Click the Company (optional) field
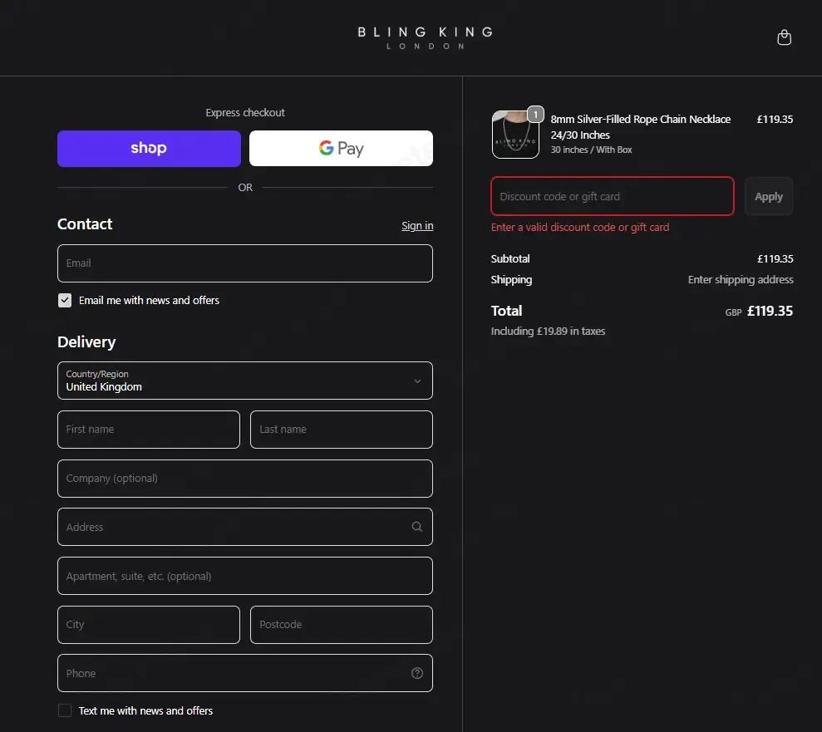822x732 pixels. click(245, 479)
